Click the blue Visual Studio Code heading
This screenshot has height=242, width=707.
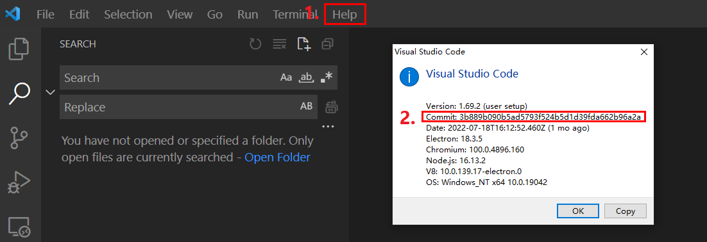(472, 74)
